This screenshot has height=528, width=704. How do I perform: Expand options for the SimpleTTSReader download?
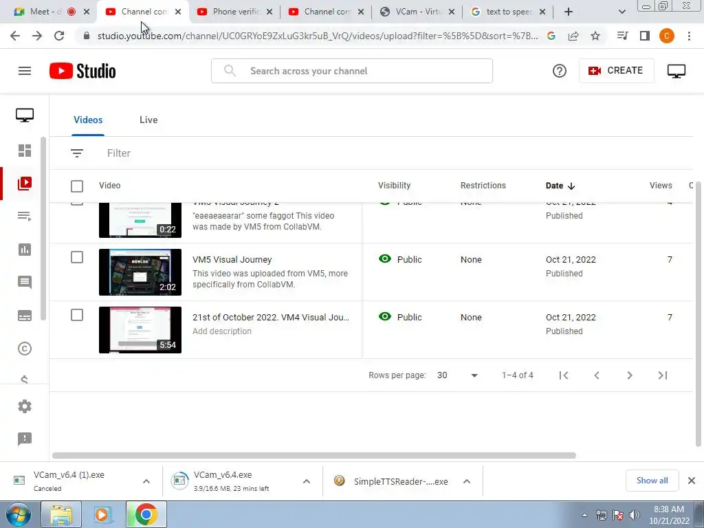point(467,481)
